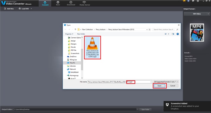Click Percy Jackson Sea of Monsters (2013) breadcrumb
The image size is (211, 113).
[x=121, y=29]
